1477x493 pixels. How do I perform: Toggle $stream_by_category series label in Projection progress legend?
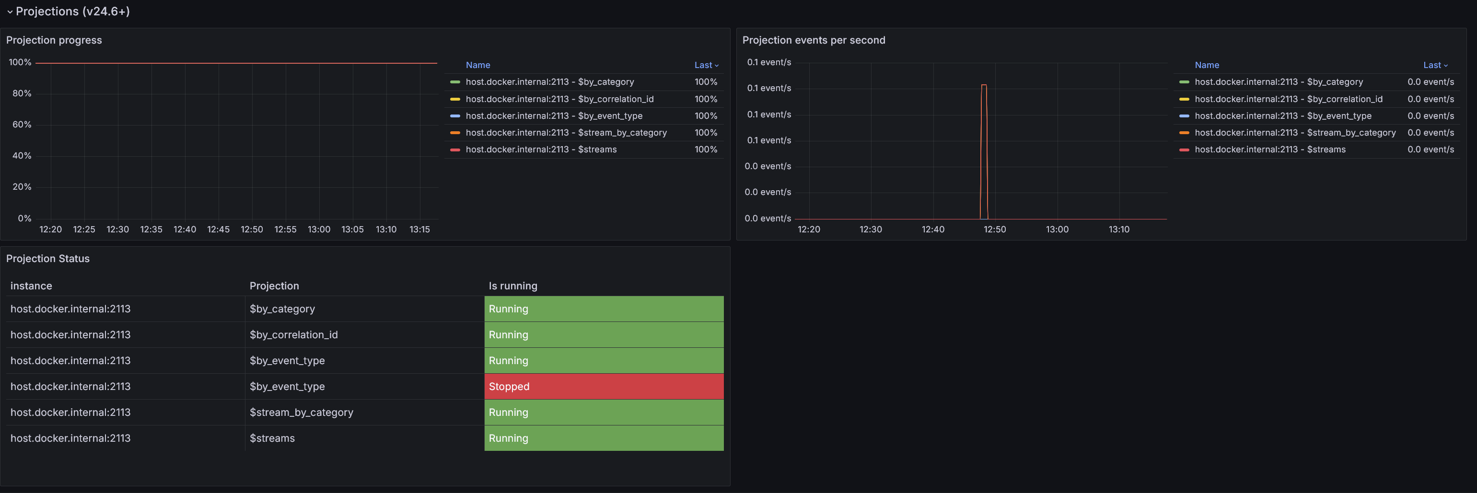(x=565, y=133)
